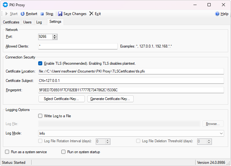Decrease the Port number with down arrow
Viewport: 231px width, 166px height.
pos(55,38)
